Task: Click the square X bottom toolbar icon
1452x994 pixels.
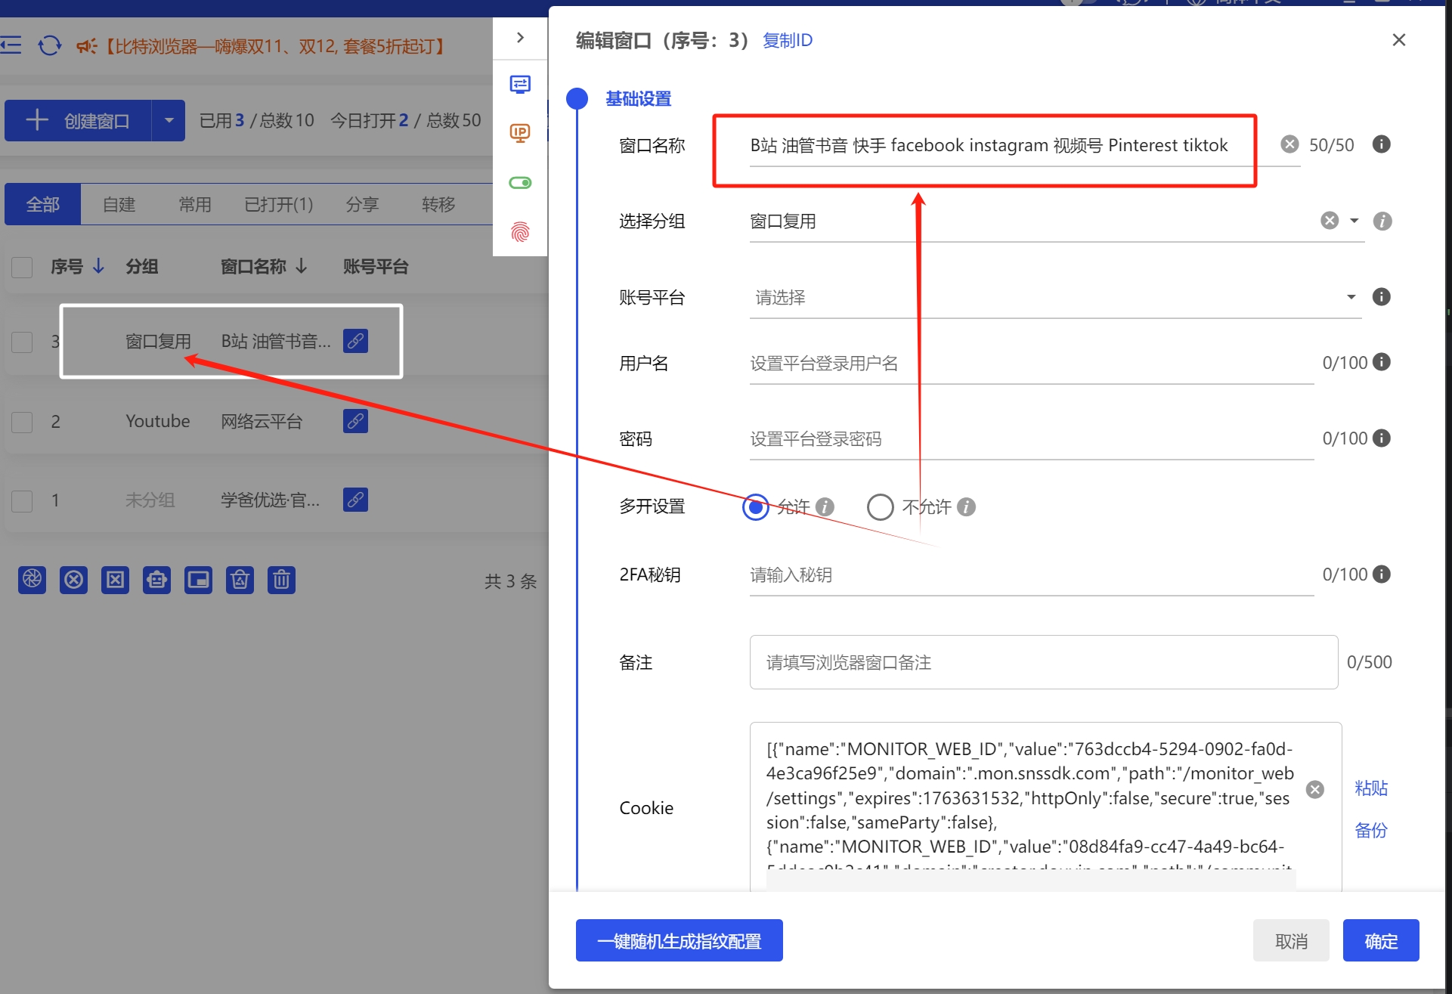Action: coord(115,580)
